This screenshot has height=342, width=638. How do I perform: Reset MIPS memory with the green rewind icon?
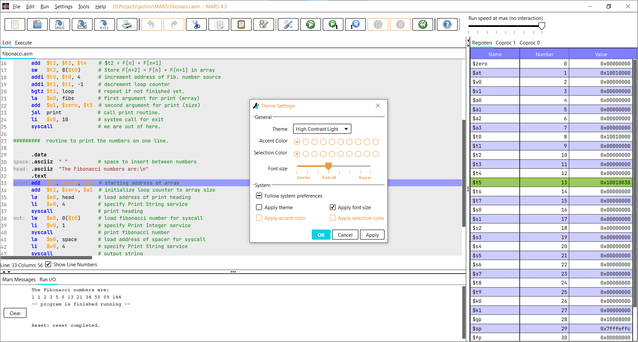pos(423,24)
